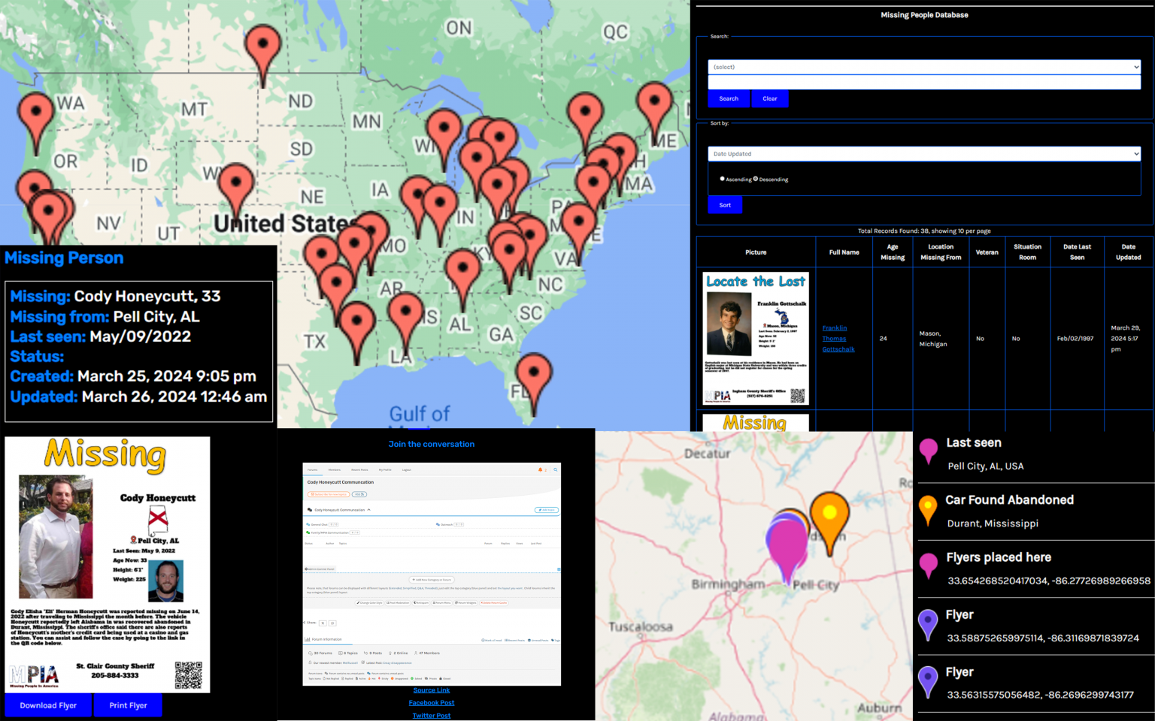Open the Facebook Post link
Screen dimensions: 1155x721
pos(431,702)
